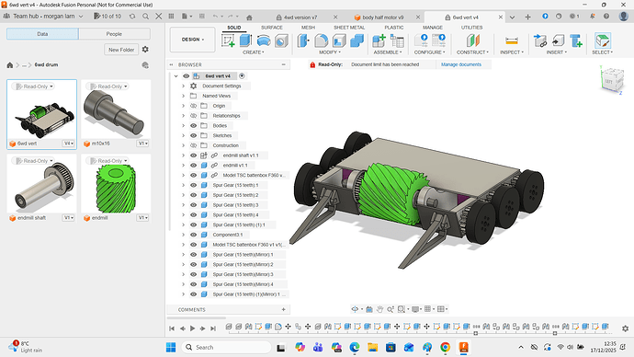Screen dimensions: 634x357
Task: Click the Manage documents link
Action: point(461,64)
